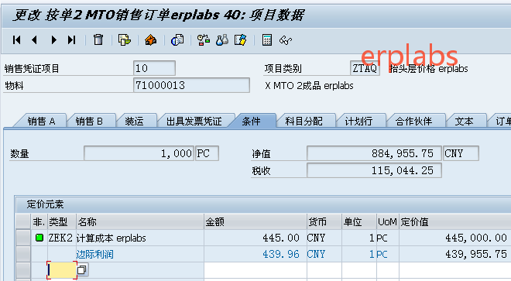
Task: Click the document copy icon with green arrow
Action: (125, 39)
